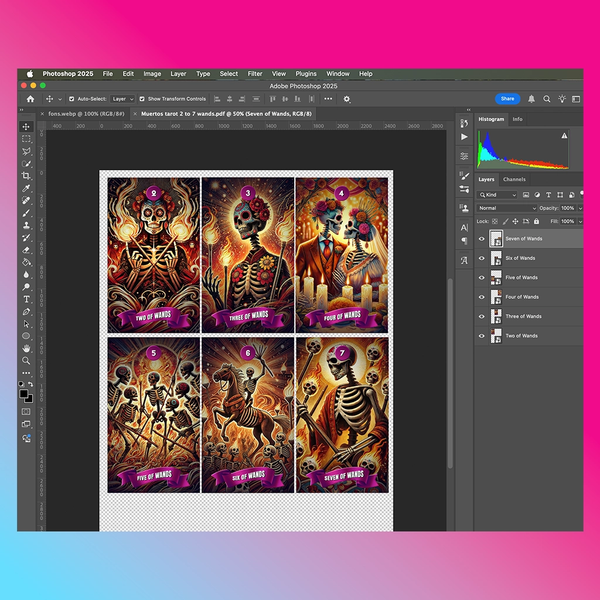Select the Hand tool
The image size is (600, 600).
(26, 349)
